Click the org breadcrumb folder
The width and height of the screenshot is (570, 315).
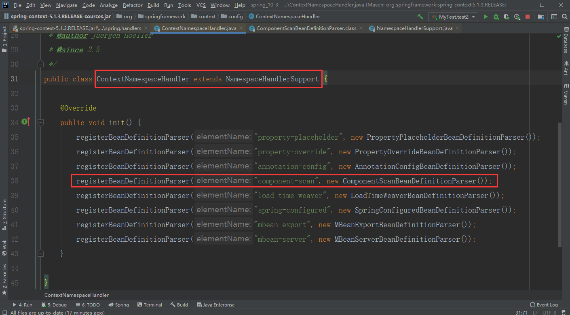coord(125,17)
